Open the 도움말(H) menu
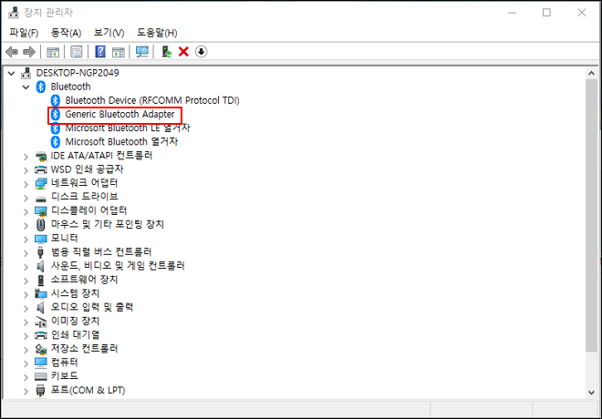This screenshot has width=602, height=419. (x=157, y=33)
